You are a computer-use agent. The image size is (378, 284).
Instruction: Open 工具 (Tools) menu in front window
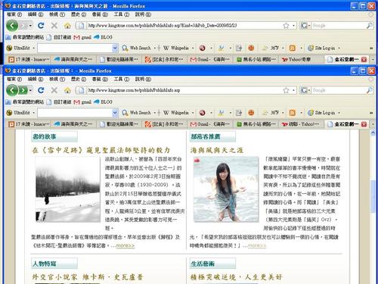pos(121,79)
